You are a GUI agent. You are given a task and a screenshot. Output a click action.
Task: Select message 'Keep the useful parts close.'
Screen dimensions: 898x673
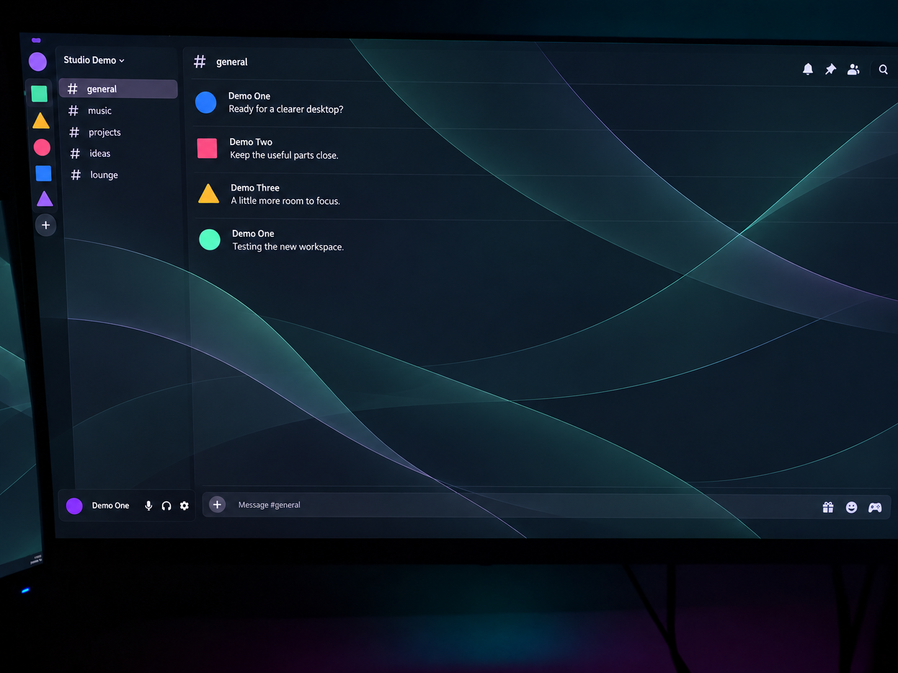[284, 155]
